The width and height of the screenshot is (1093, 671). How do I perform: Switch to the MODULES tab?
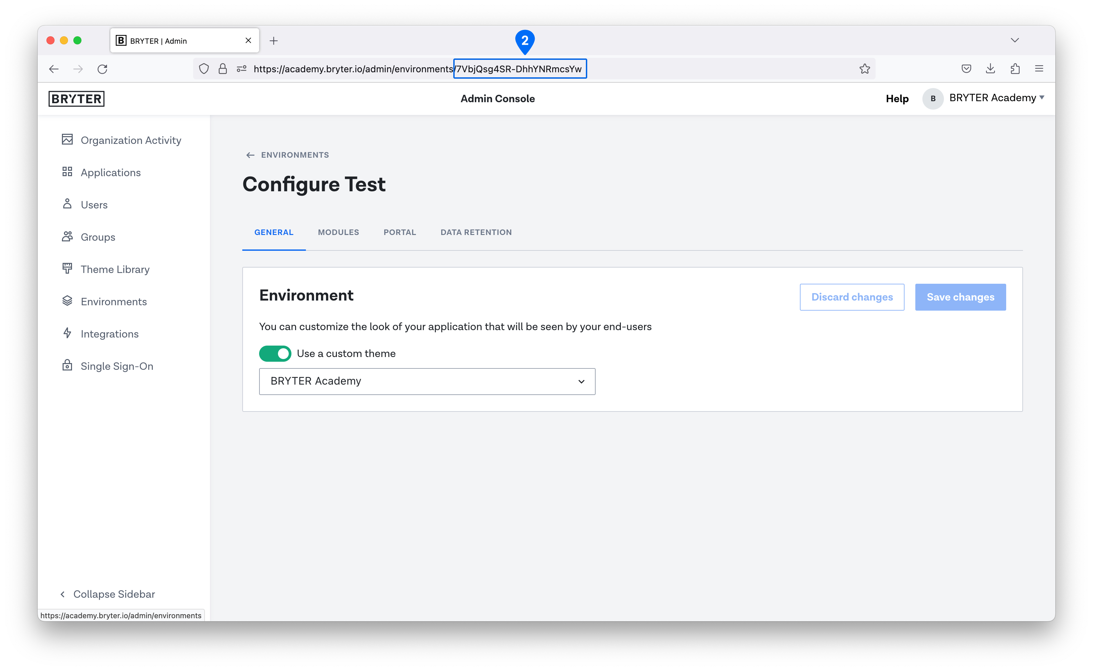[339, 232]
